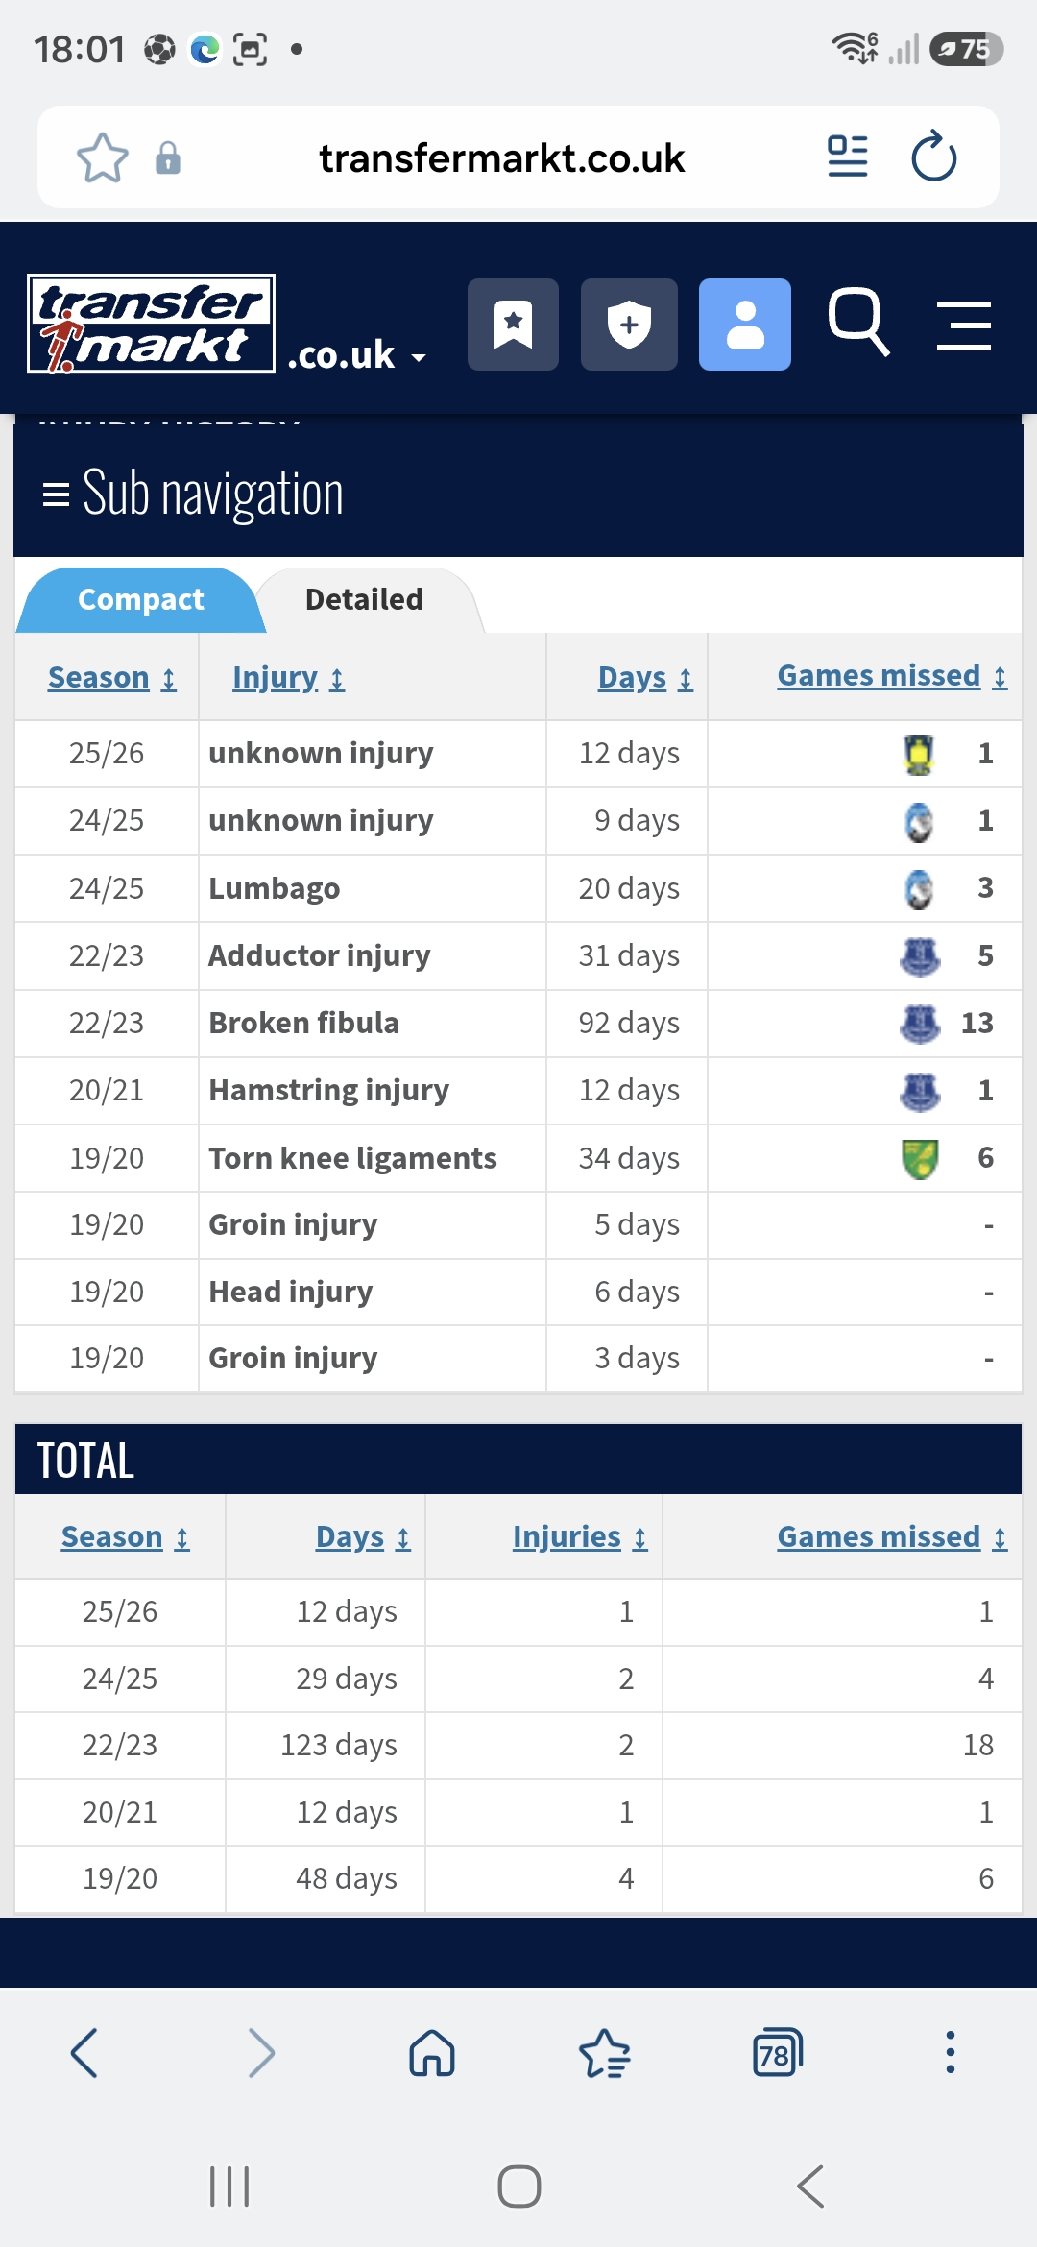1037x2247 pixels.
Task: Open the site search magnifier
Action: 858,323
